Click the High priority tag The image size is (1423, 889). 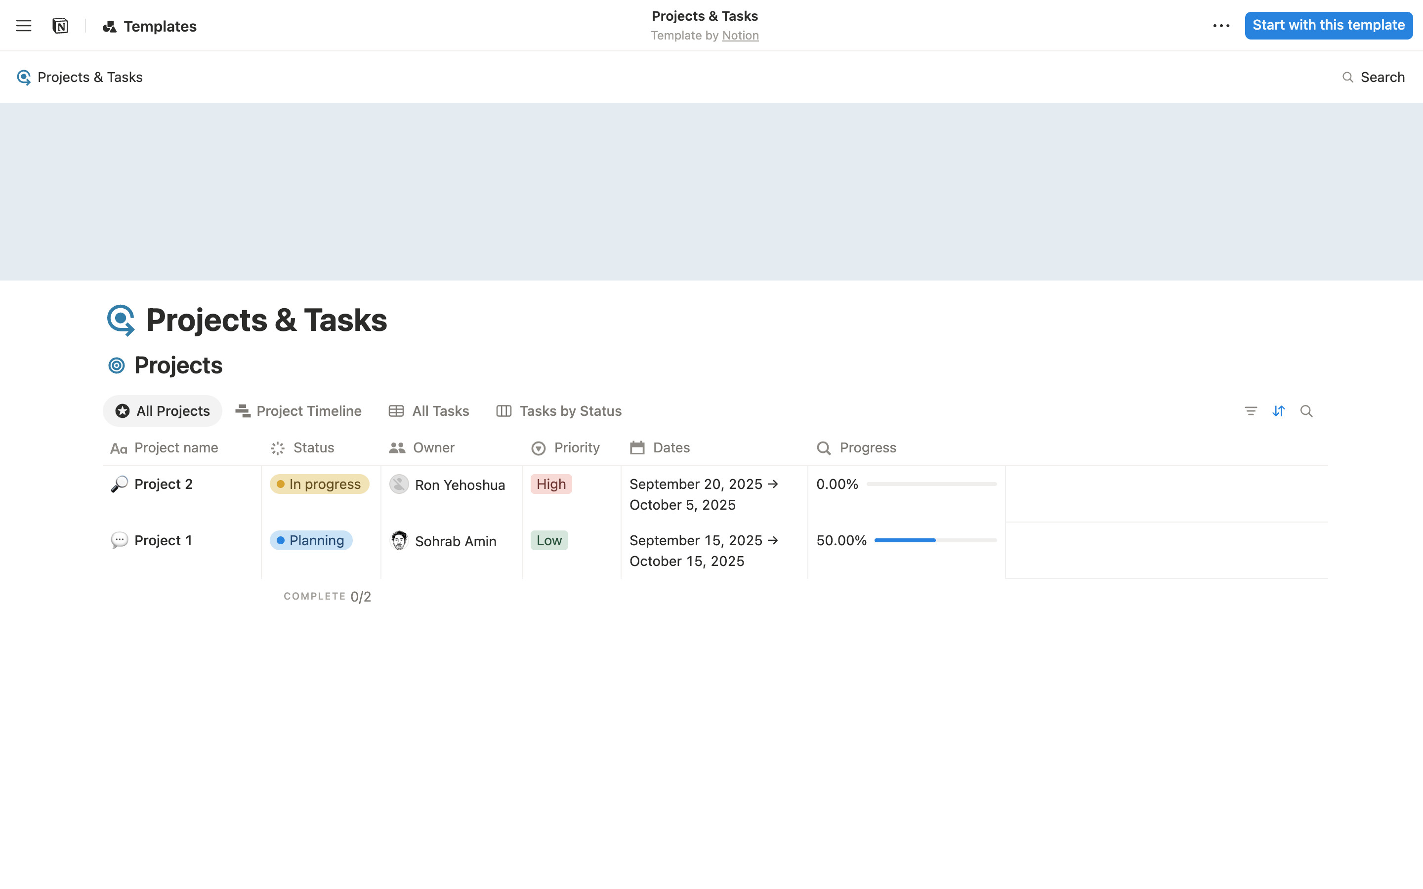[x=551, y=485]
